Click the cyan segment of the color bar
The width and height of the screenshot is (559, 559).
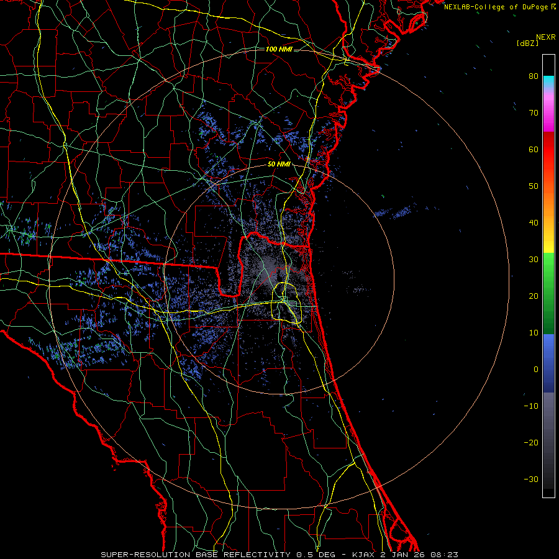[x=548, y=82]
